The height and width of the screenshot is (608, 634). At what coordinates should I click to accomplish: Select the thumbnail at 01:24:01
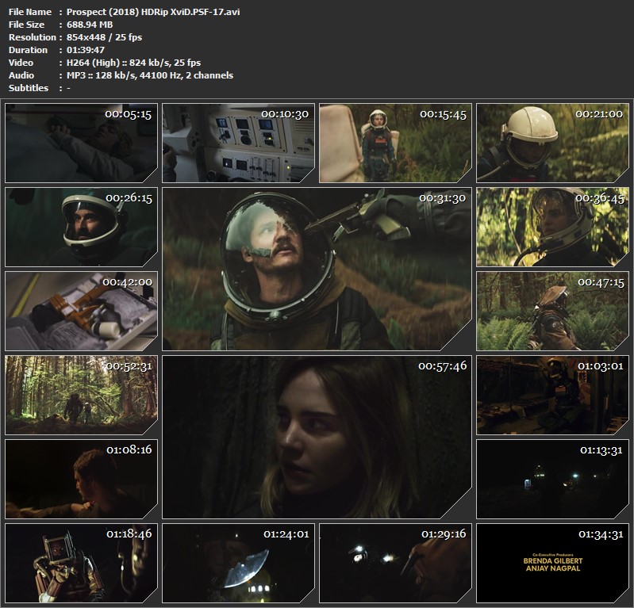tap(238, 563)
